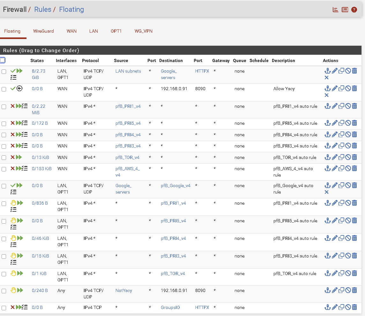This screenshot has width=365, height=316.
Task: Open the WG_VPN interface tab
Action: point(143,31)
